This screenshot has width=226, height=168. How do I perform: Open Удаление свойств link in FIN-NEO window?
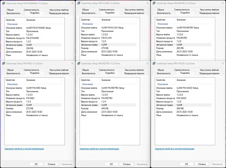click(24, 149)
